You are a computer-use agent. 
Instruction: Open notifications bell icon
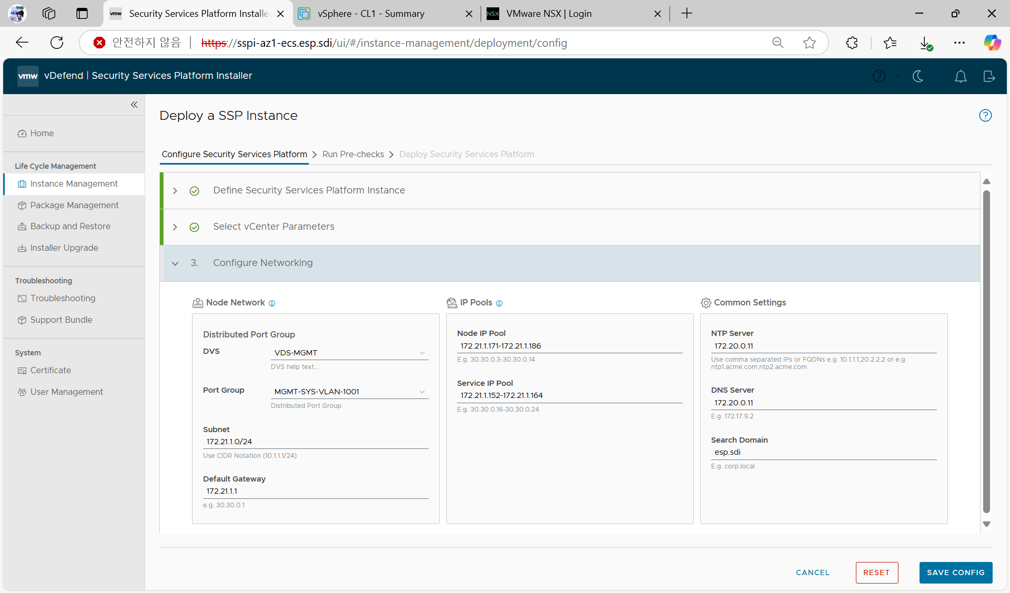click(x=961, y=76)
